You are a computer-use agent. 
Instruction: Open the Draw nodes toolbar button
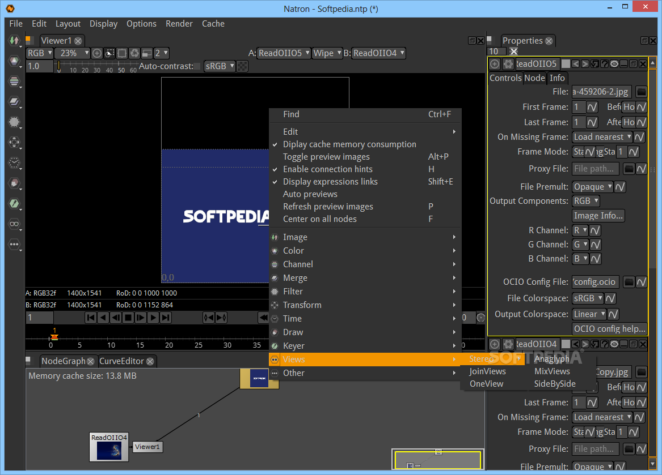pos(14,183)
